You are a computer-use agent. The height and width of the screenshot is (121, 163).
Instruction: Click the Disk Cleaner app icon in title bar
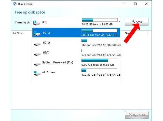[x=15, y=4]
